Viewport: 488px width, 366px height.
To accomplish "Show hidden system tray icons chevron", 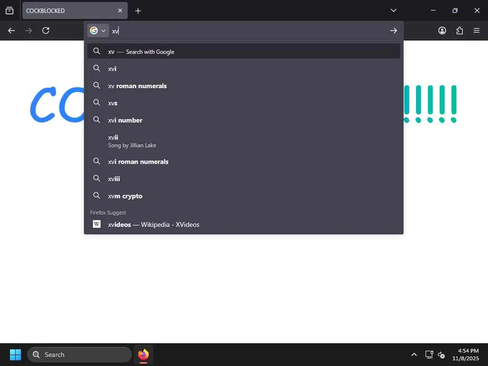I will point(414,355).
